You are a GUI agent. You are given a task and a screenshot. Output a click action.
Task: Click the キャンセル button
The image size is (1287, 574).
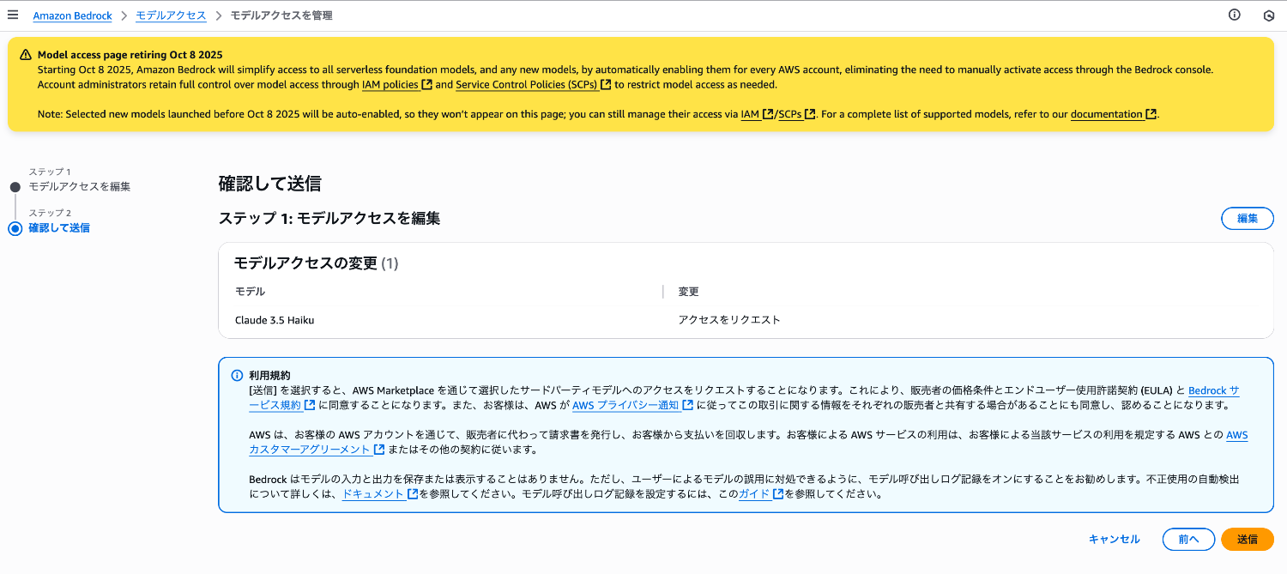tap(1114, 539)
